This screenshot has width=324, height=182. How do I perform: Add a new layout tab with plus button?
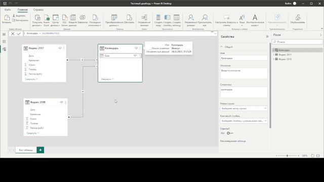click(40, 150)
